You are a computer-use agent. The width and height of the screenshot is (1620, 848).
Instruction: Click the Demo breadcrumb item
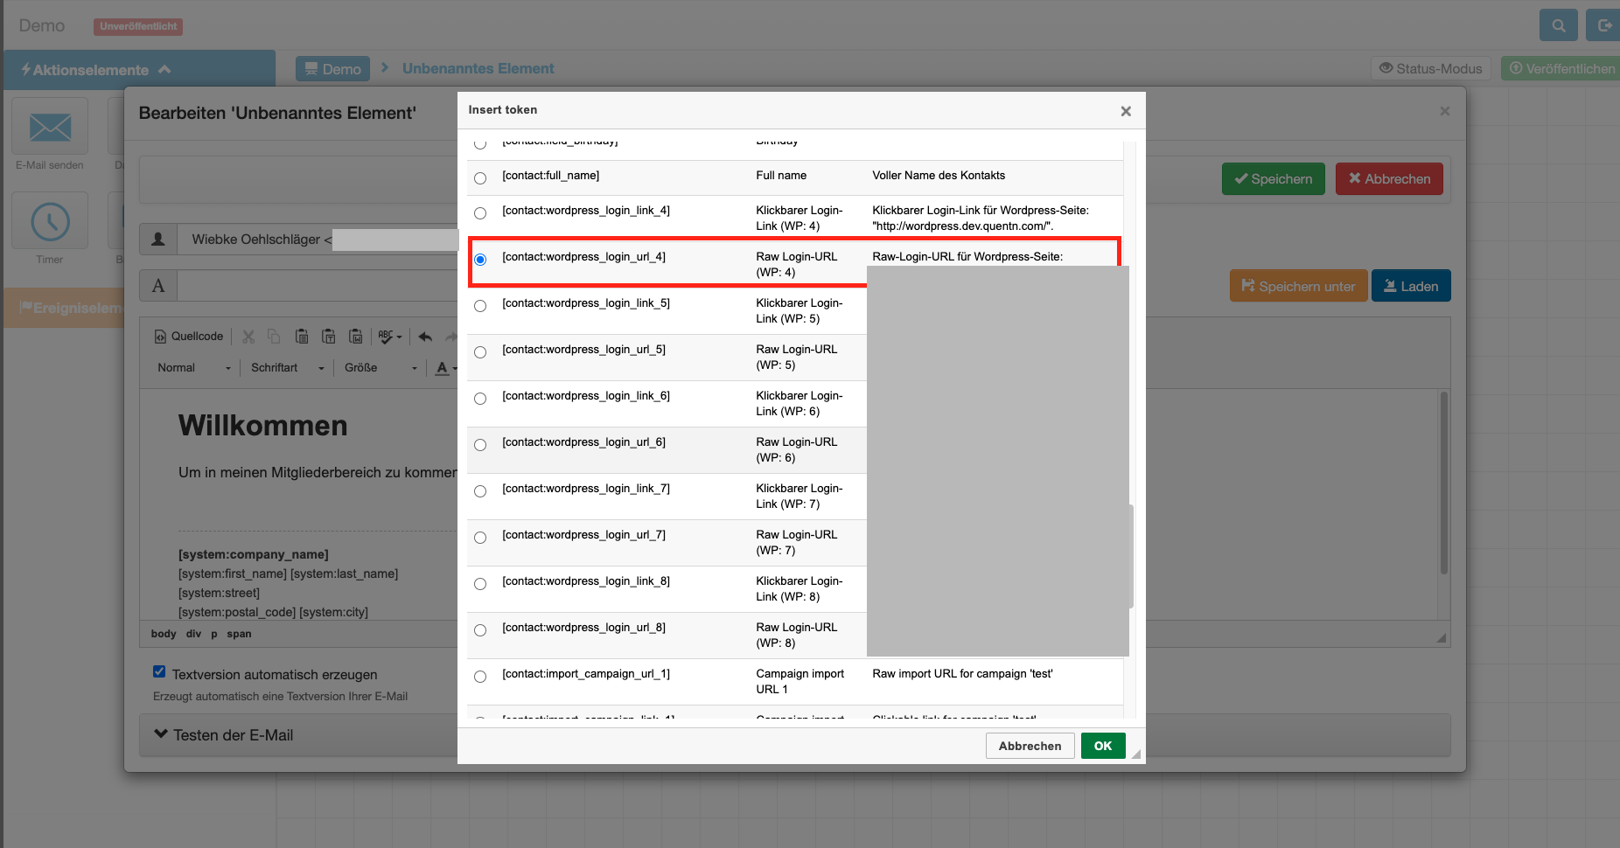[x=332, y=69]
